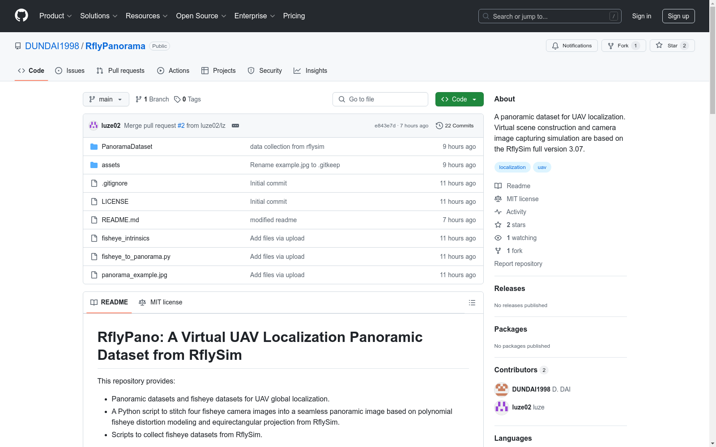Expand commit message ellipsis button
The height and width of the screenshot is (447, 716).
pos(235,126)
